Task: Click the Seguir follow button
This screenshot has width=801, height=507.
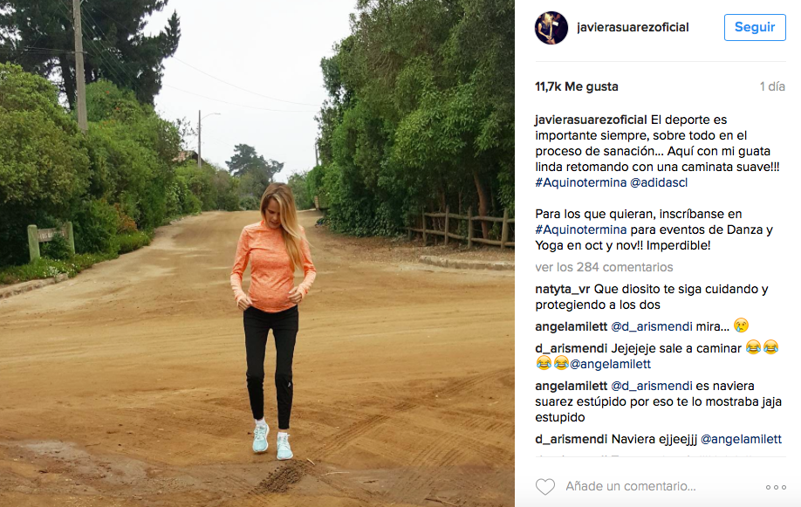Action: [755, 28]
